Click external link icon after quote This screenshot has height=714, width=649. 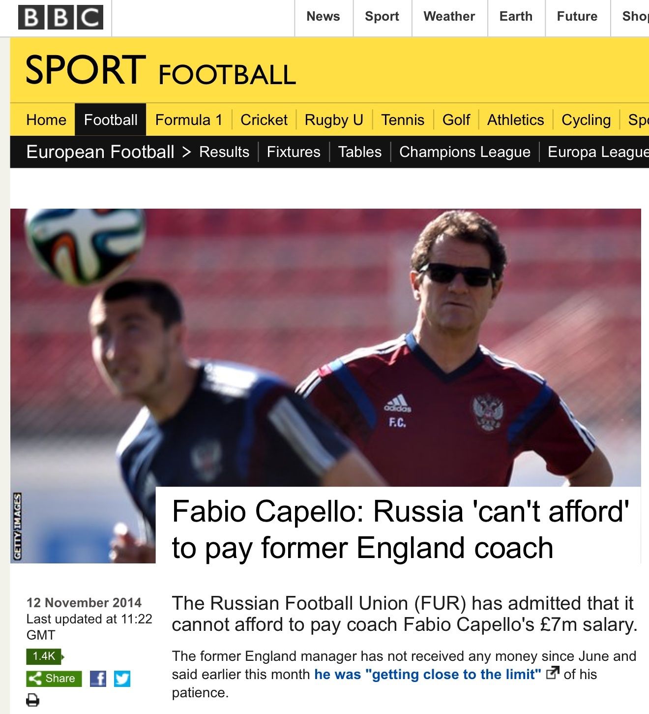pyautogui.click(x=553, y=673)
